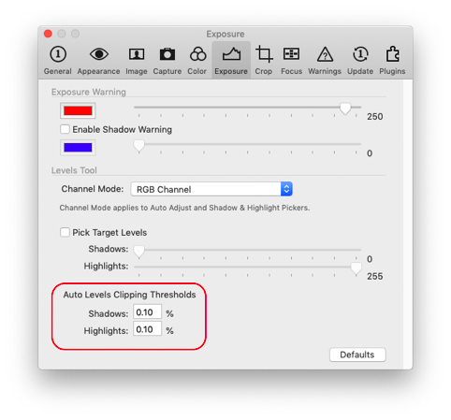Open the Channel Mode RGB Channel dropdown
The height and width of the screenshot is (420, 451).
[x=211, y=189]
